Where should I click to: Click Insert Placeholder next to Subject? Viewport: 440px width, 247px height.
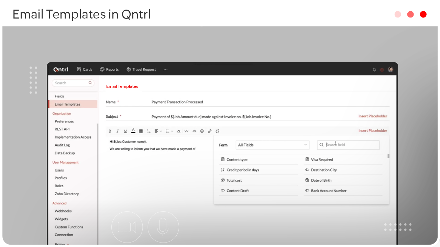coord(373,116)
